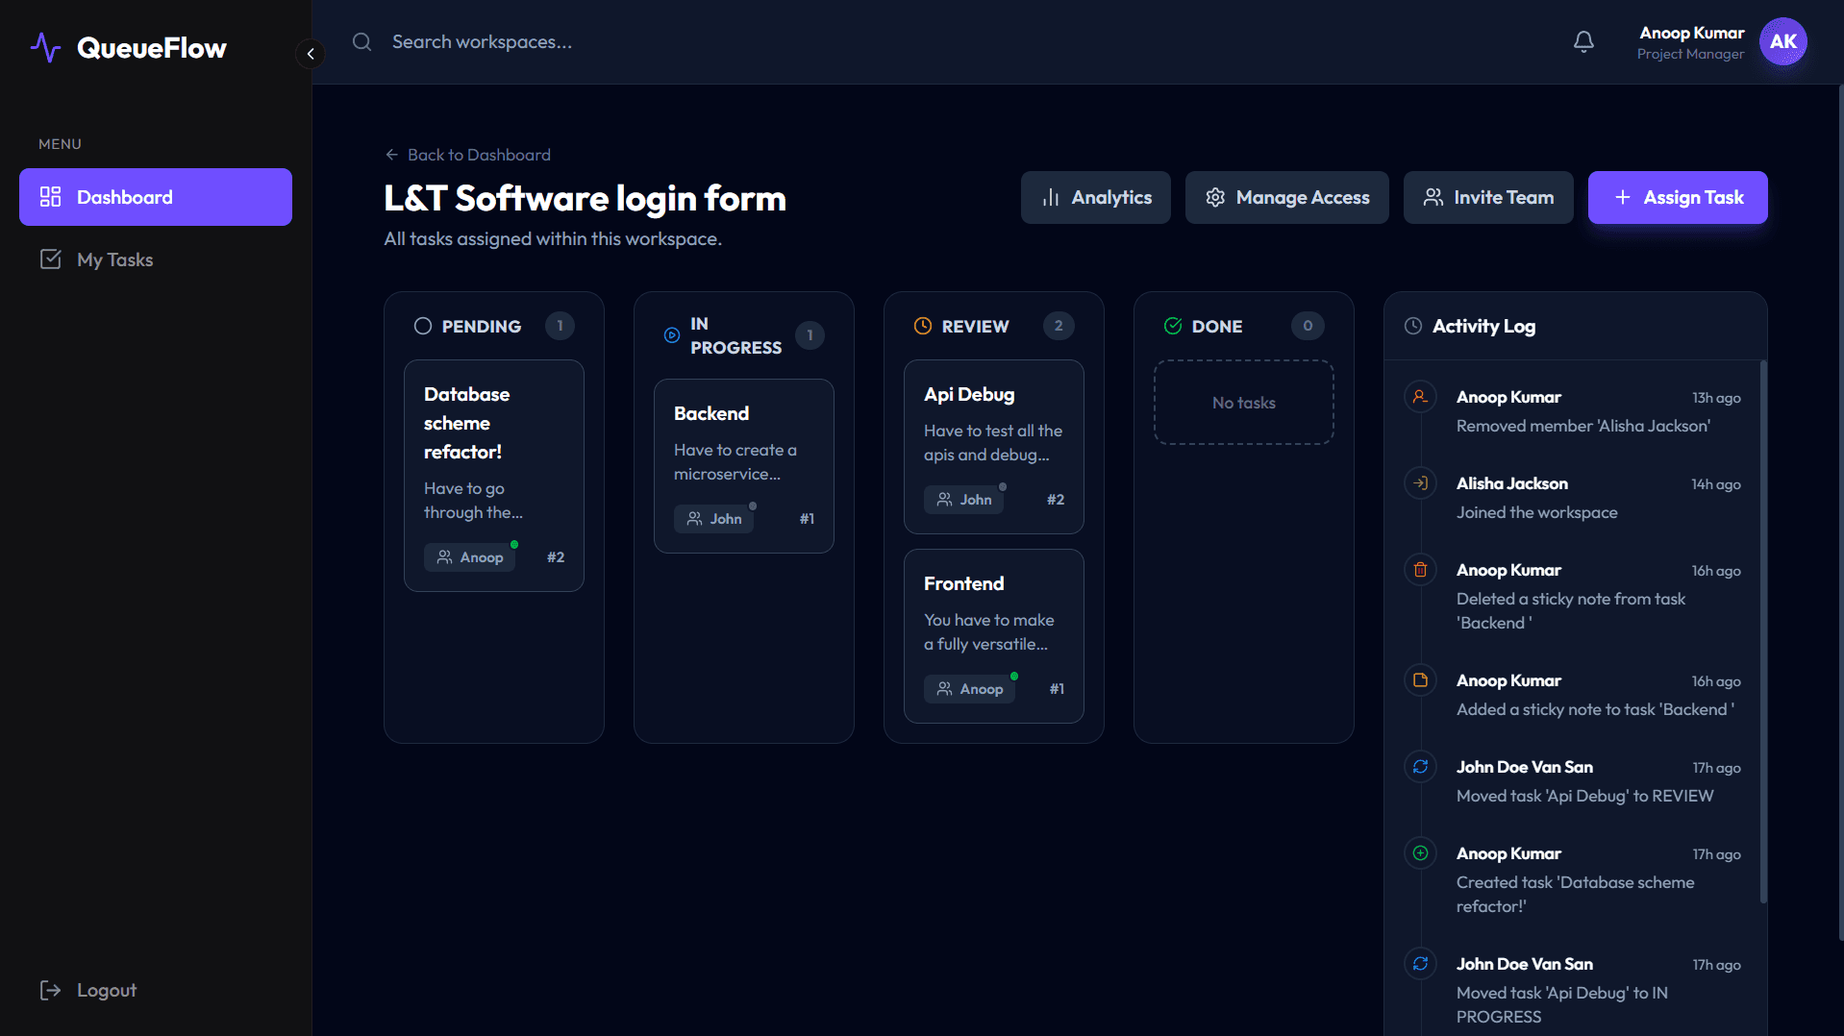Go back via Back to Dashboard link

click(x=468, y=155)
